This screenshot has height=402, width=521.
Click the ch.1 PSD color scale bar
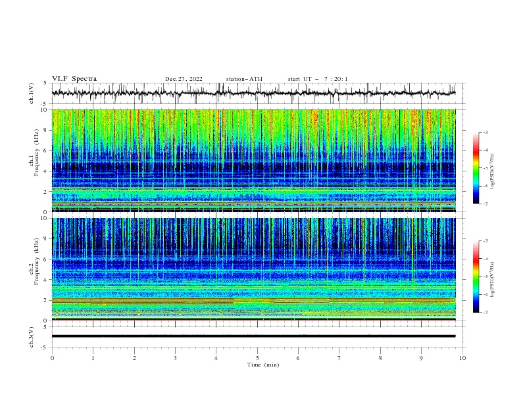476,168
